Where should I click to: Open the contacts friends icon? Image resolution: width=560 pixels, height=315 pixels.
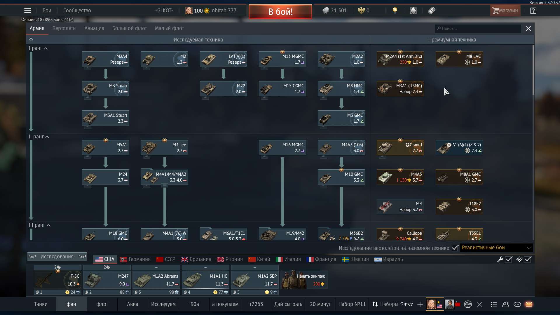(x=505, y=304)
